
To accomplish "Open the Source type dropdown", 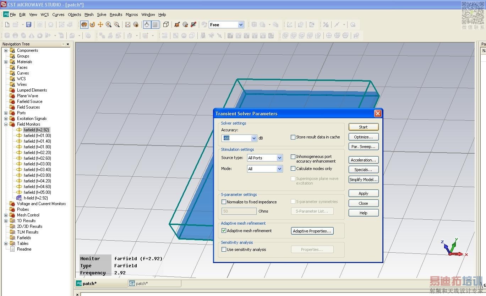I will point(279,158).
